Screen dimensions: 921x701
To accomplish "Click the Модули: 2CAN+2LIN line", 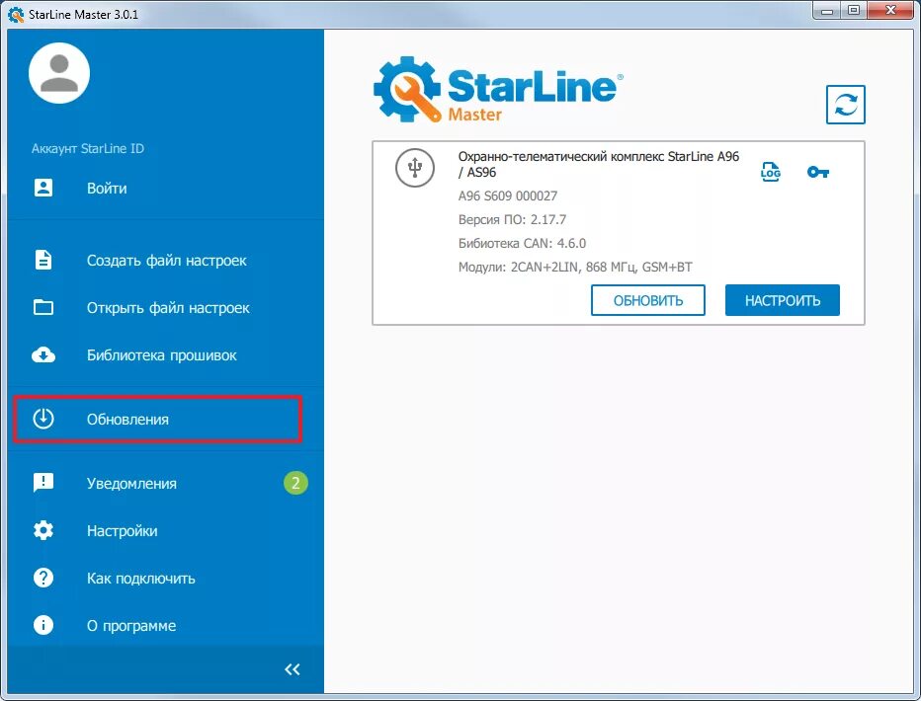I will coord(575,268).
